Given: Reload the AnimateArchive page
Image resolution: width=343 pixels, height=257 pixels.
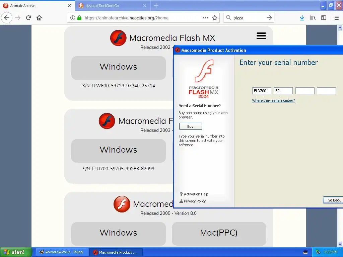Looking at the screenshot, I should pos(29,18).
